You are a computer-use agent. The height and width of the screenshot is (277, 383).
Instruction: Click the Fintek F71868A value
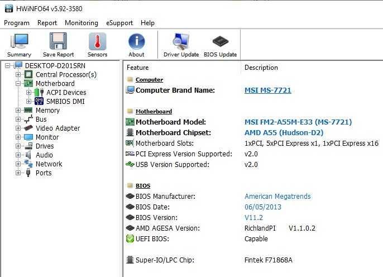pyautogui.click(x=268, y=260)
